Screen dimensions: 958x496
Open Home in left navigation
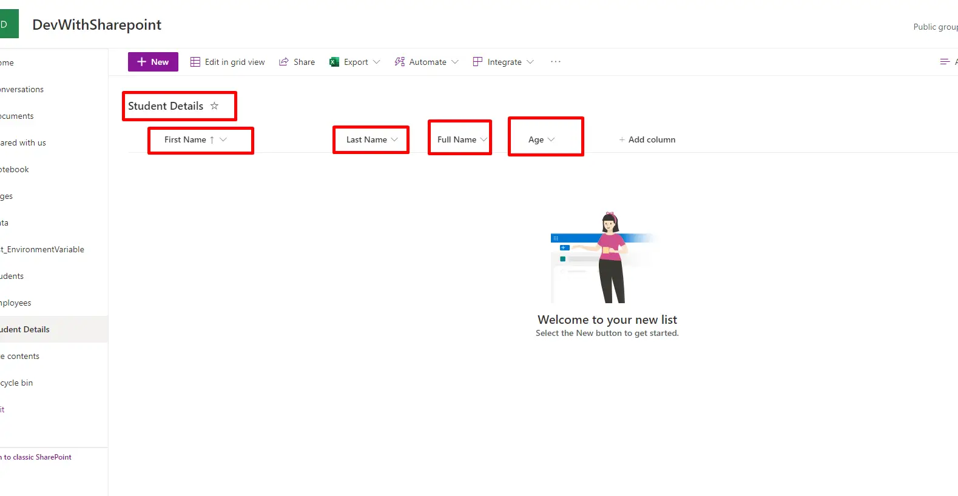click(x=7, y=62)
